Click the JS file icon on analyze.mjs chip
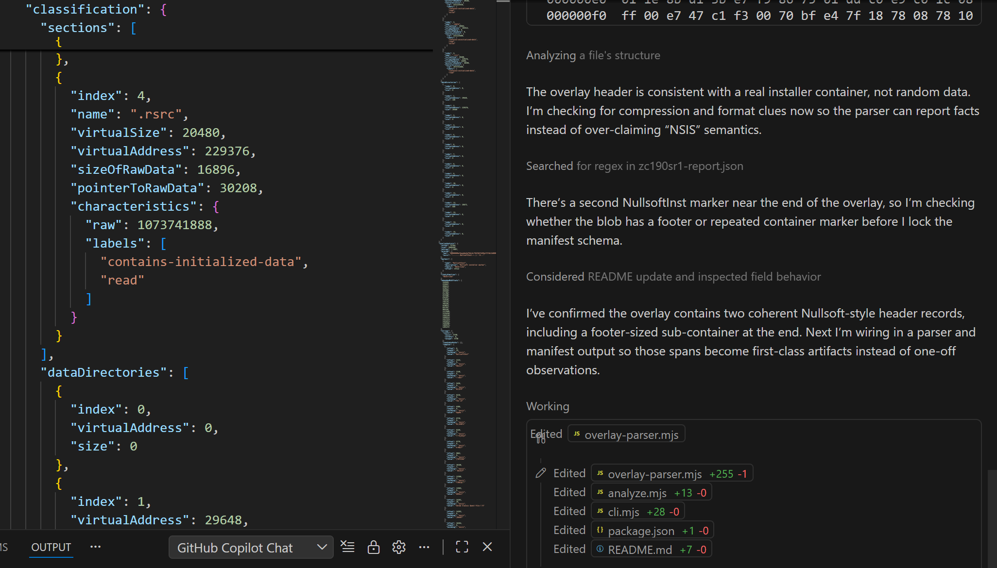The width and height of the screenshot is (997, 568). pyautogui.click(x=601, y=492)
